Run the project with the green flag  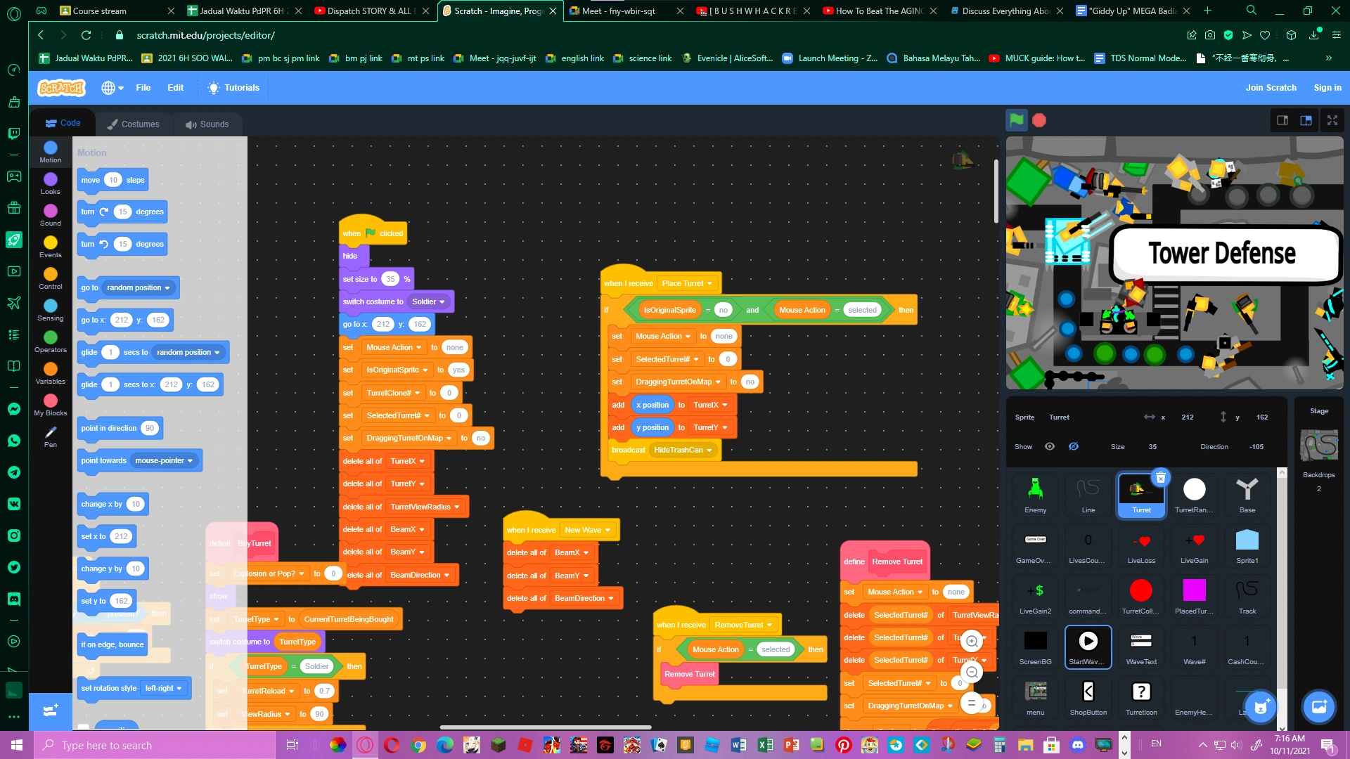coord(1015,120)
